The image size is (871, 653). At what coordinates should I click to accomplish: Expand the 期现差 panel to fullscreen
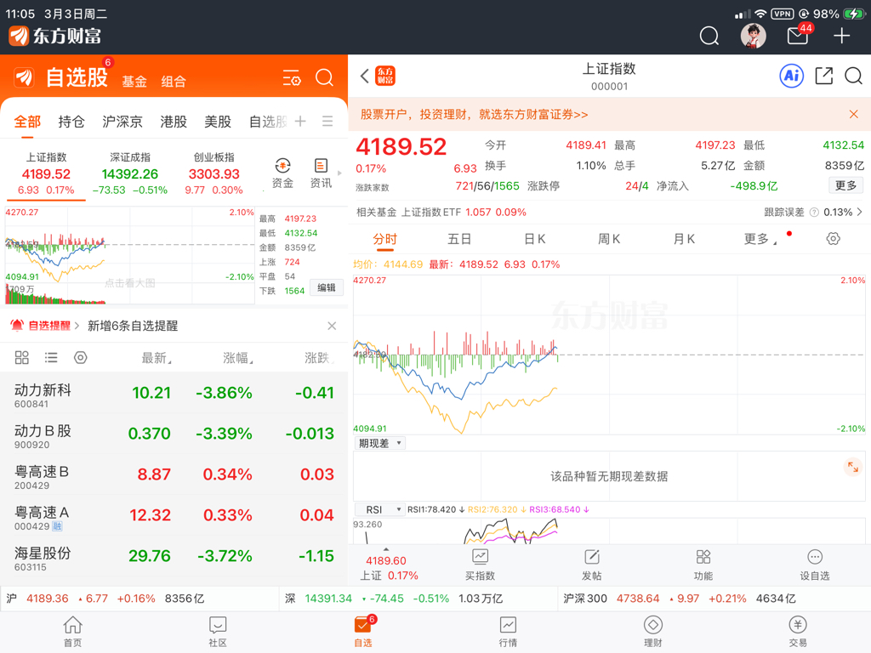852,468
